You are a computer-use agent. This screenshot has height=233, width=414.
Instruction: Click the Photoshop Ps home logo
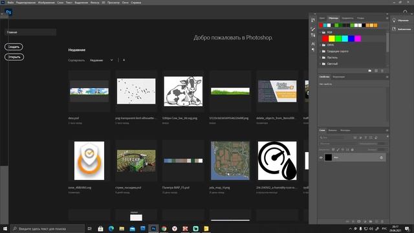pos(8,12)
